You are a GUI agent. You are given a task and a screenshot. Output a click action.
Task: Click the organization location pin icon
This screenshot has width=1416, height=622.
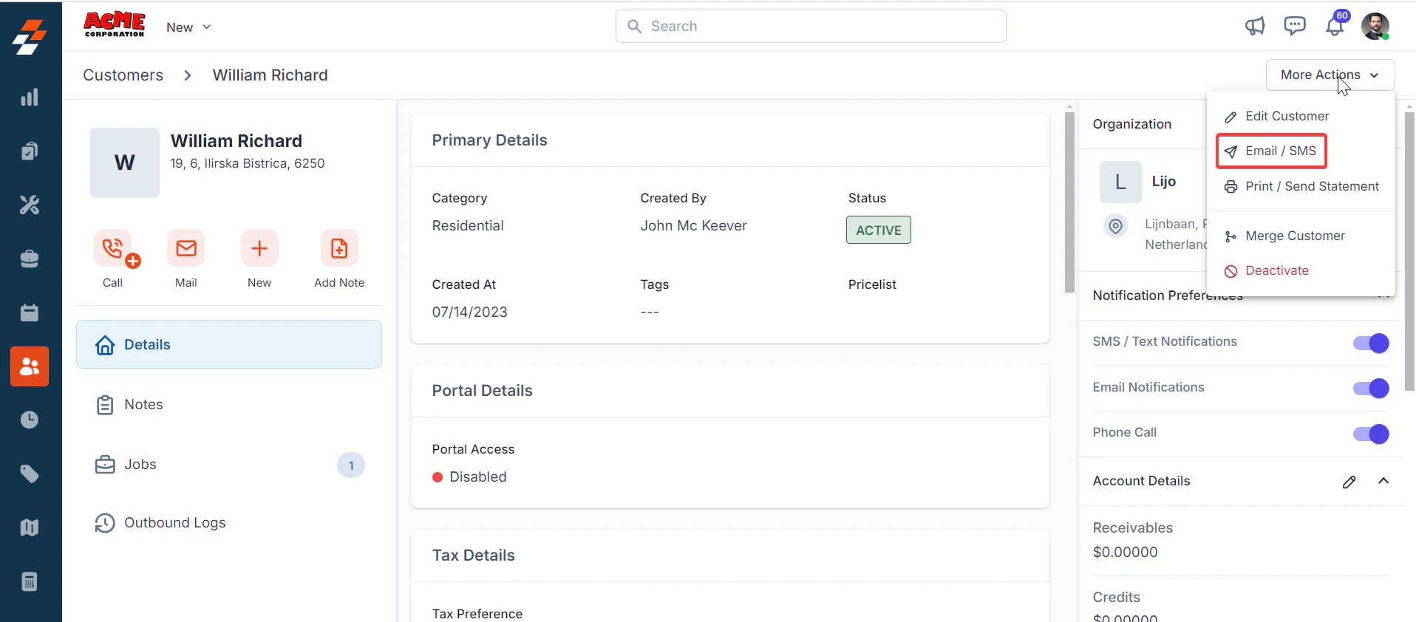click(x=1116, y=226)
